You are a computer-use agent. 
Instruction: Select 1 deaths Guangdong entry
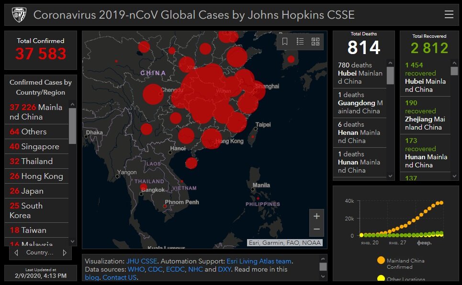click(x=360, y=103)
